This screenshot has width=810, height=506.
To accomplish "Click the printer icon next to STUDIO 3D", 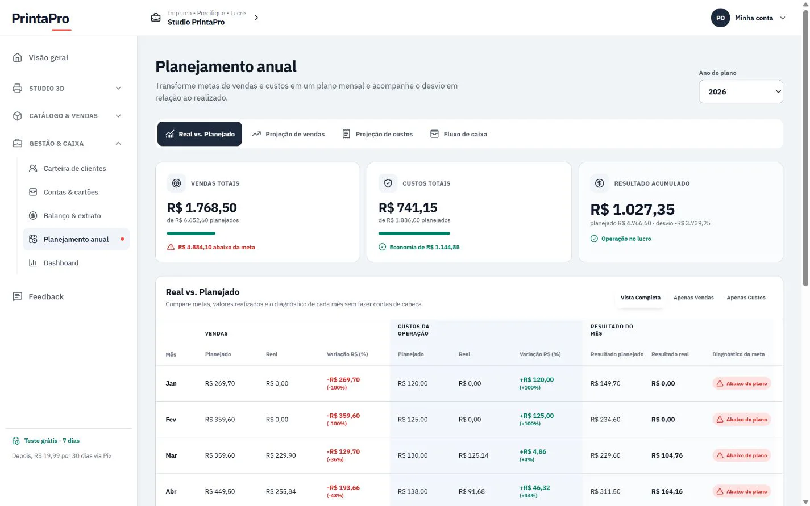I will coord(18,89).
